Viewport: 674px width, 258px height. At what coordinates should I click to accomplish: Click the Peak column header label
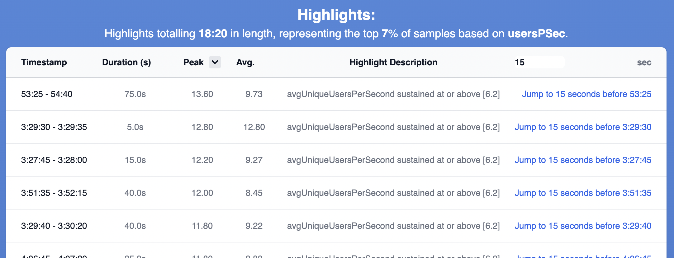click(x=193, y=62)
